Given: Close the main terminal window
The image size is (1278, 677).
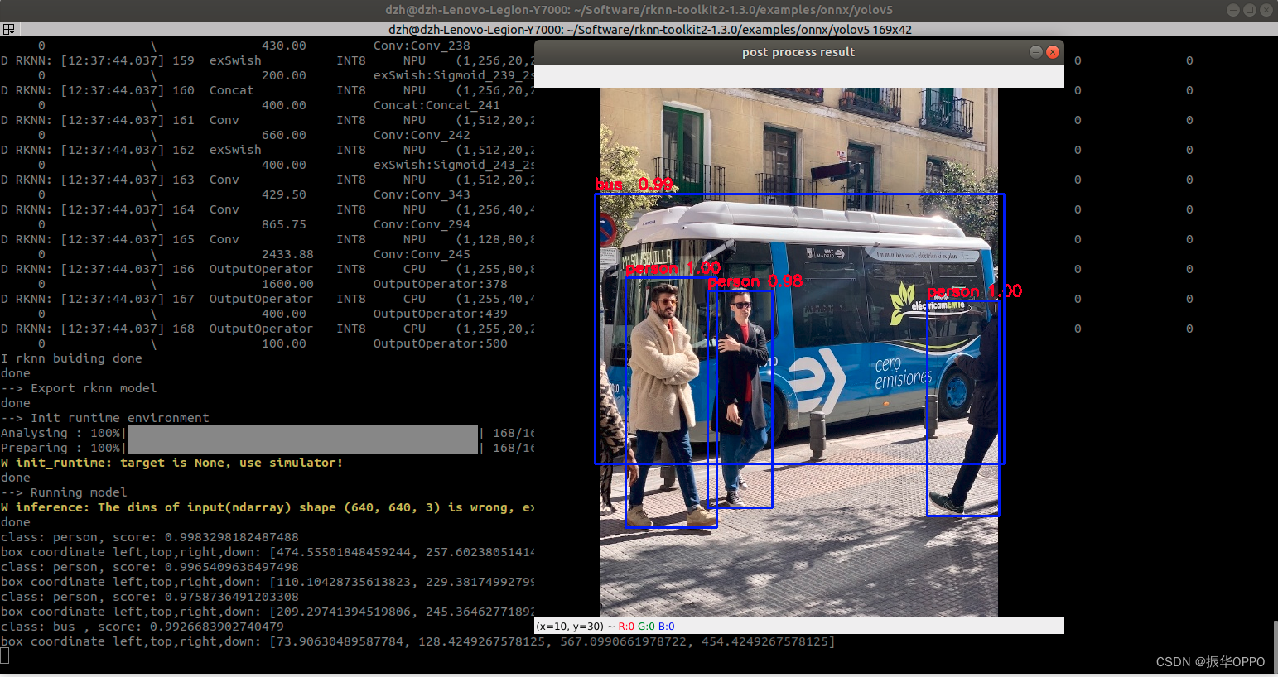Looking at the screenshot, I should pyautogui.click(x=1266, y=10).
